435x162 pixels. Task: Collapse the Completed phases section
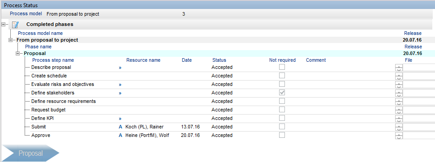pyautogui.click(x=3, y=24)
